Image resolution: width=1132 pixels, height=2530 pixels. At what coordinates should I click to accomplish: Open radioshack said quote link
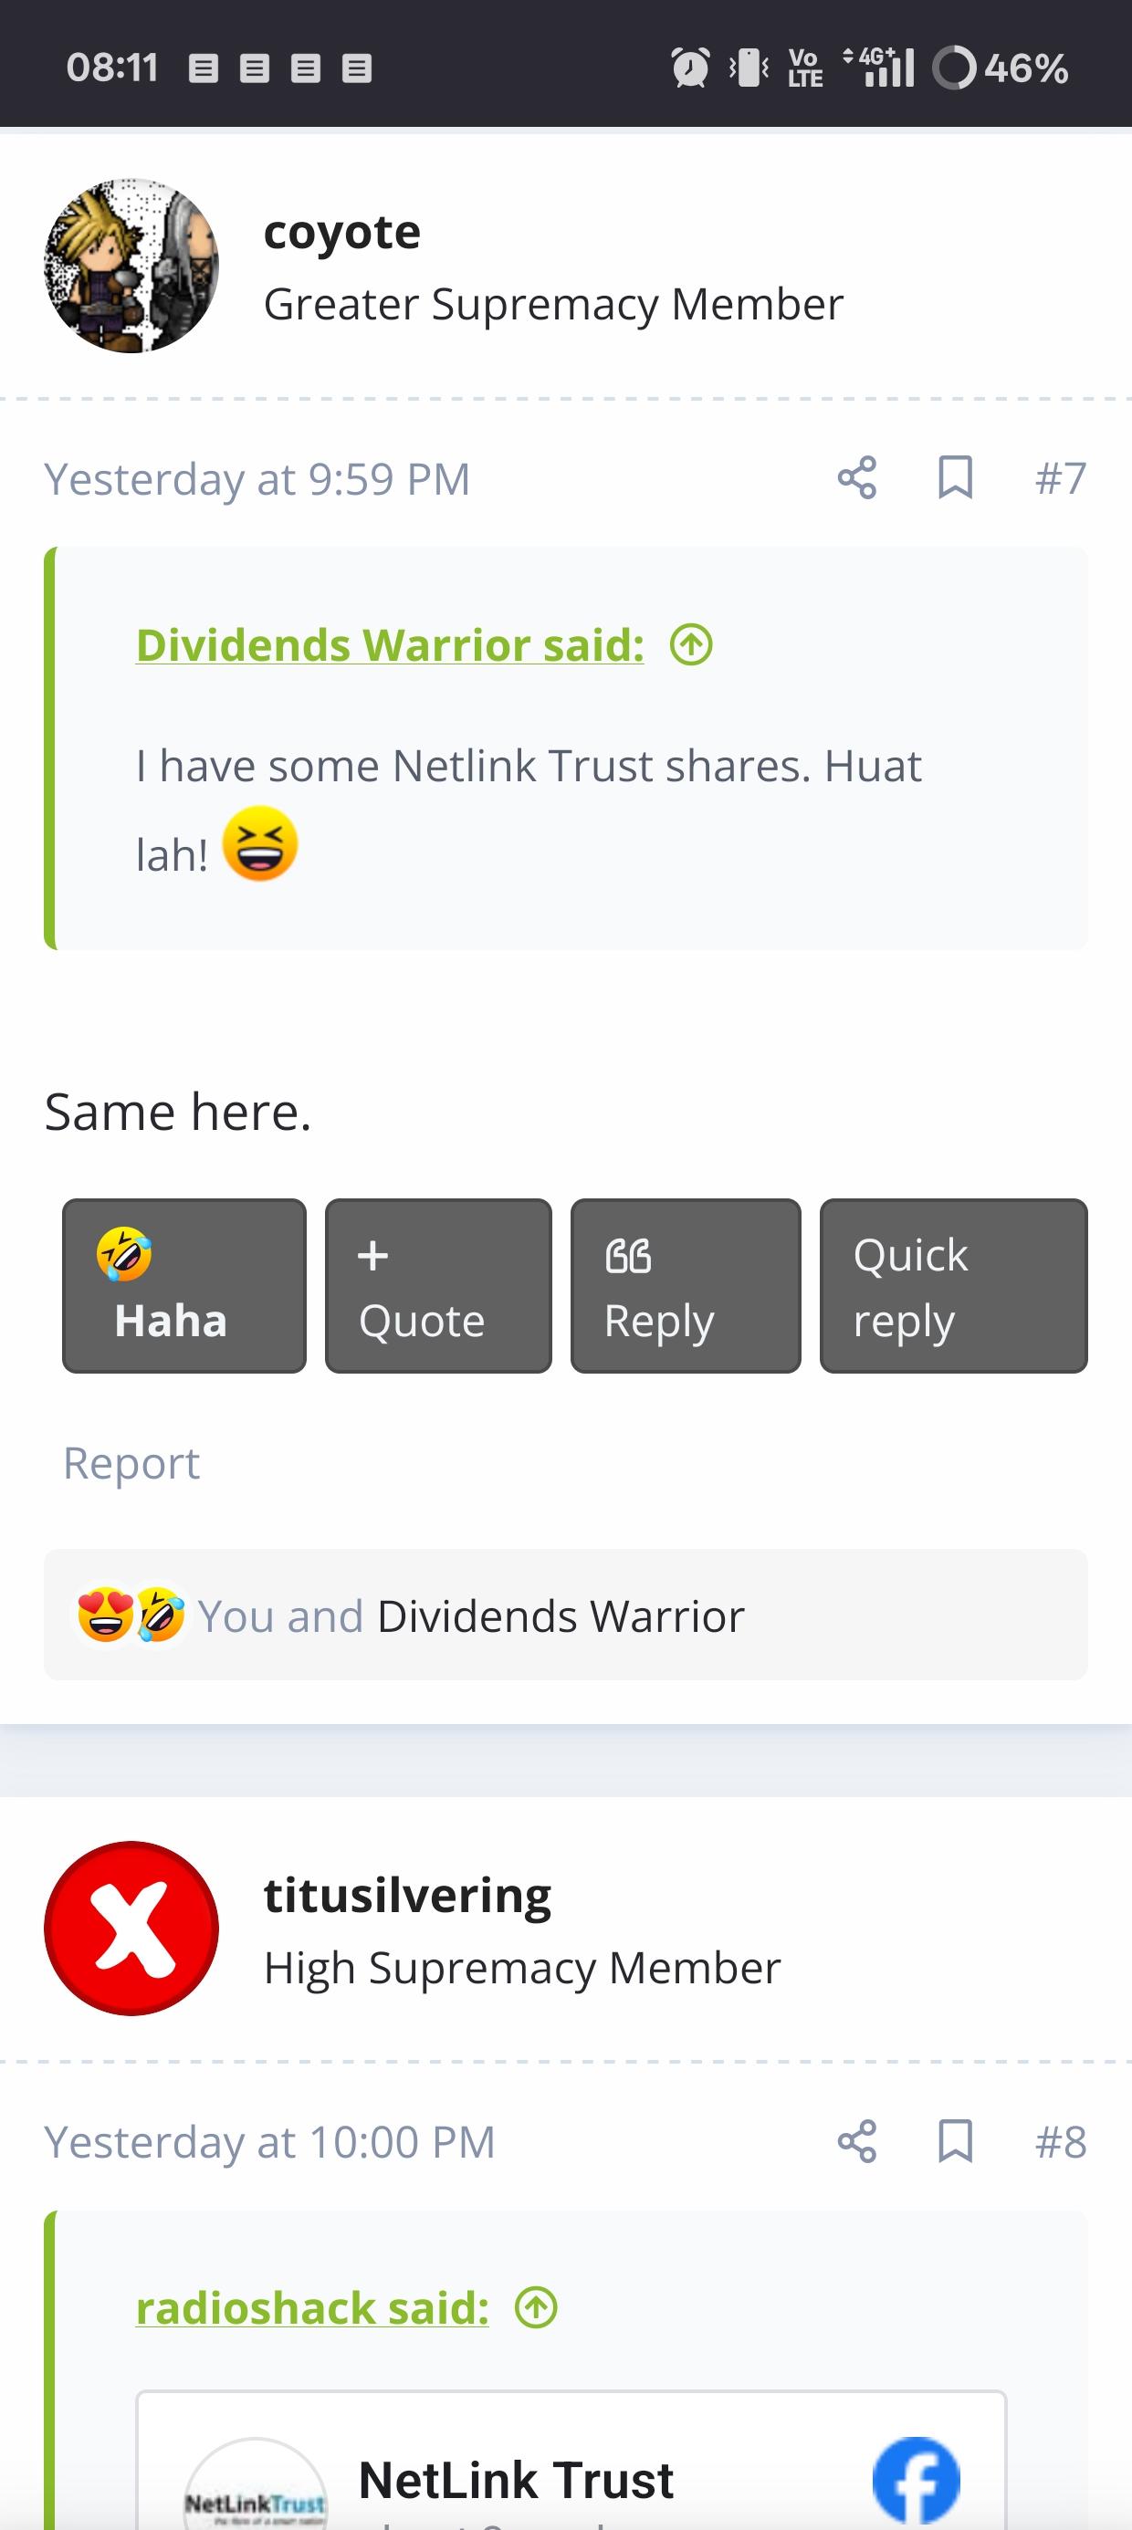(312, 2307)
